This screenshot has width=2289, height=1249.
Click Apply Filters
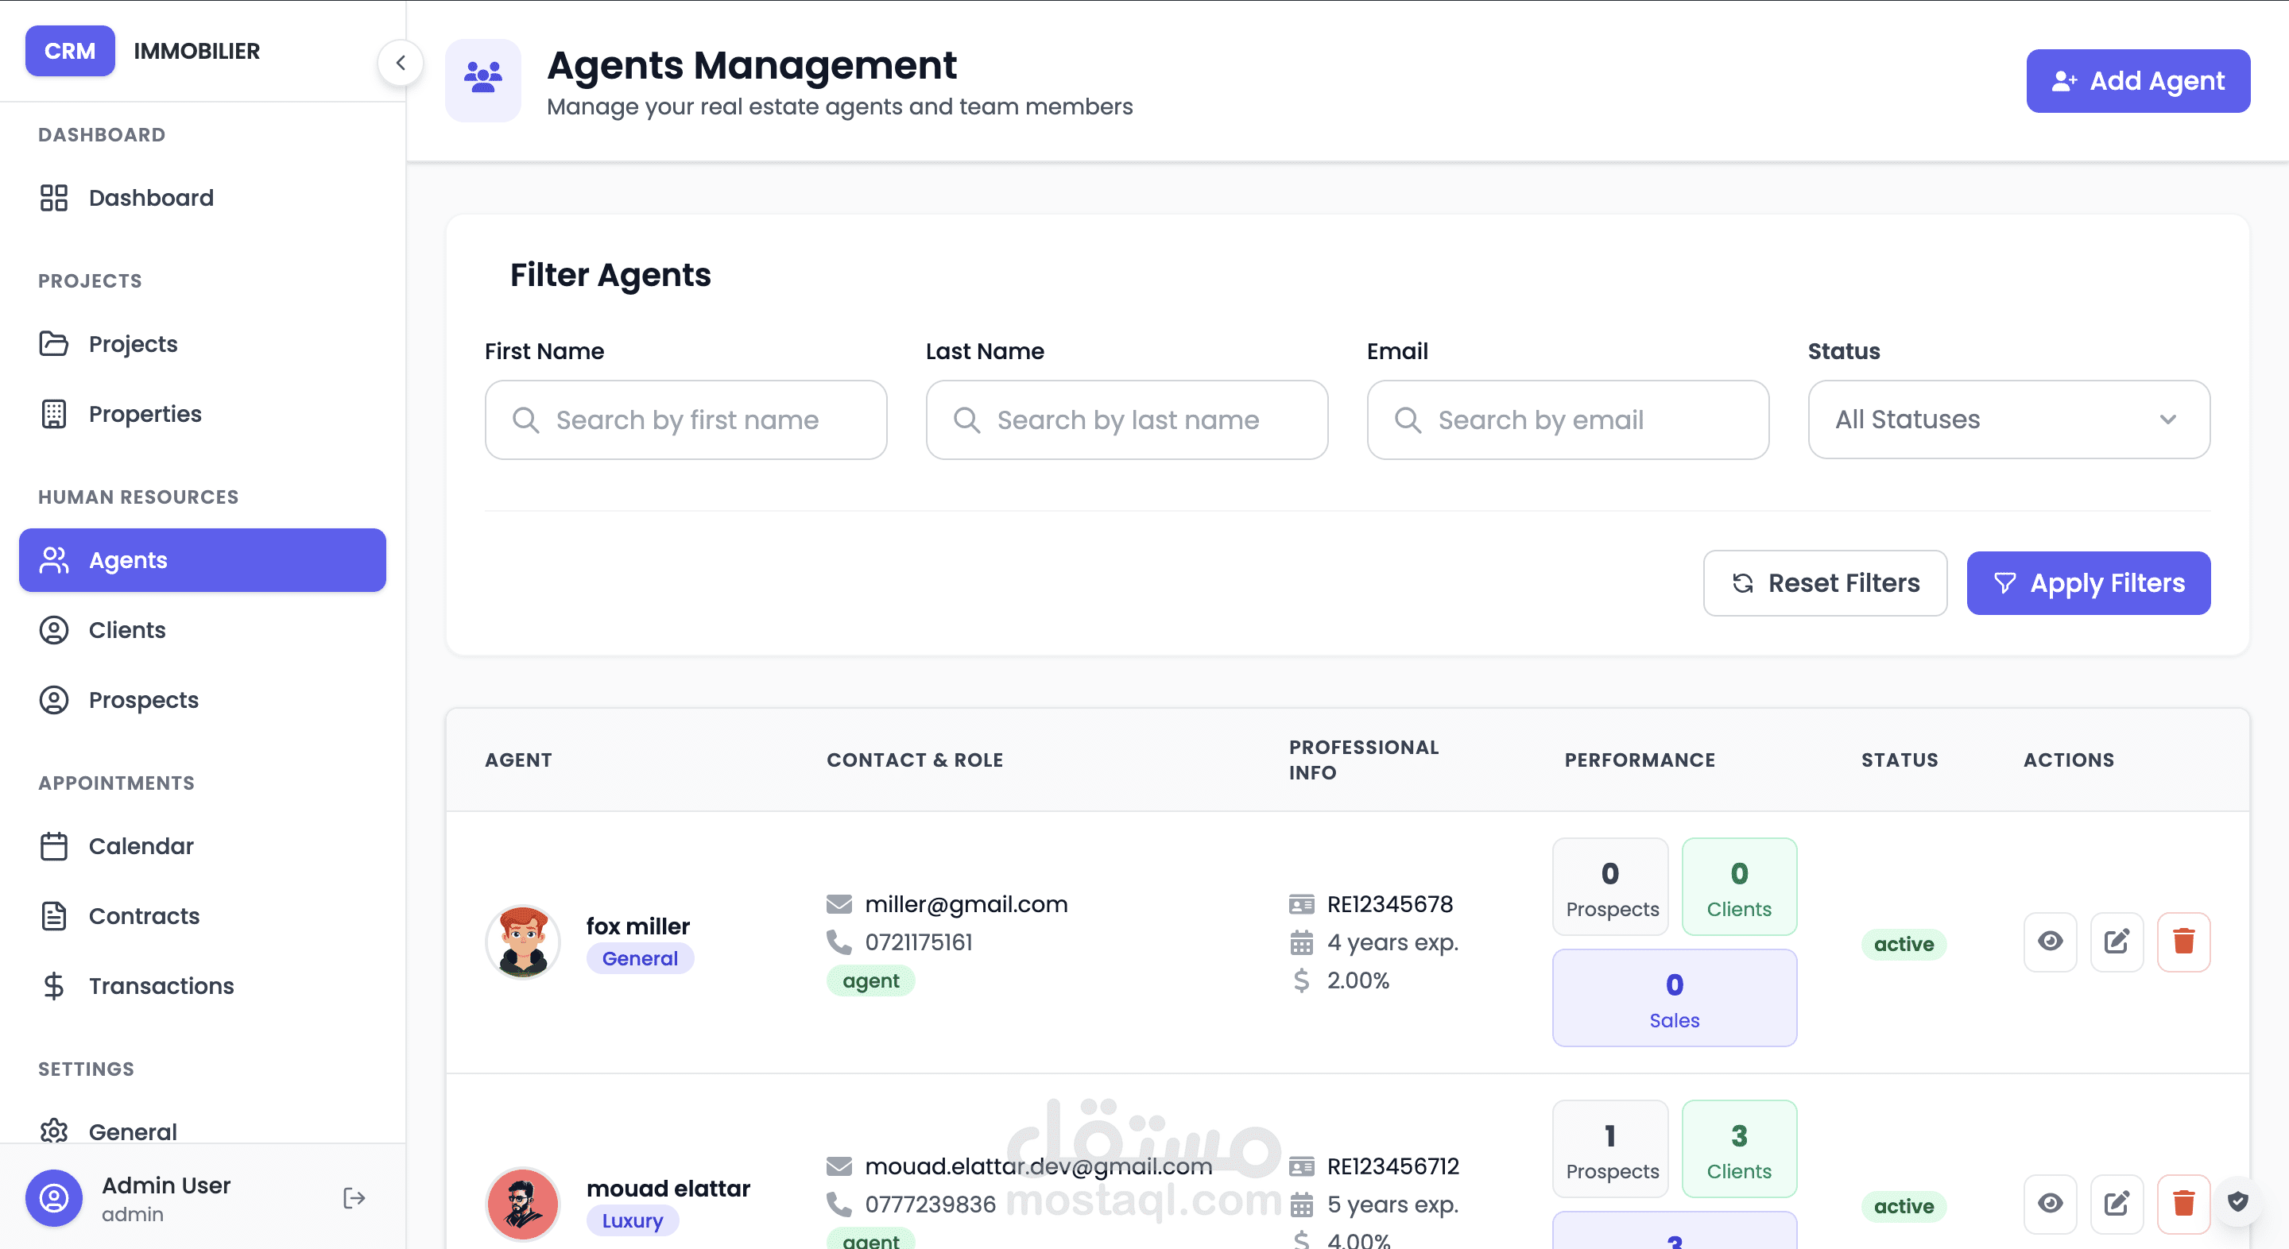point(2088,584)
